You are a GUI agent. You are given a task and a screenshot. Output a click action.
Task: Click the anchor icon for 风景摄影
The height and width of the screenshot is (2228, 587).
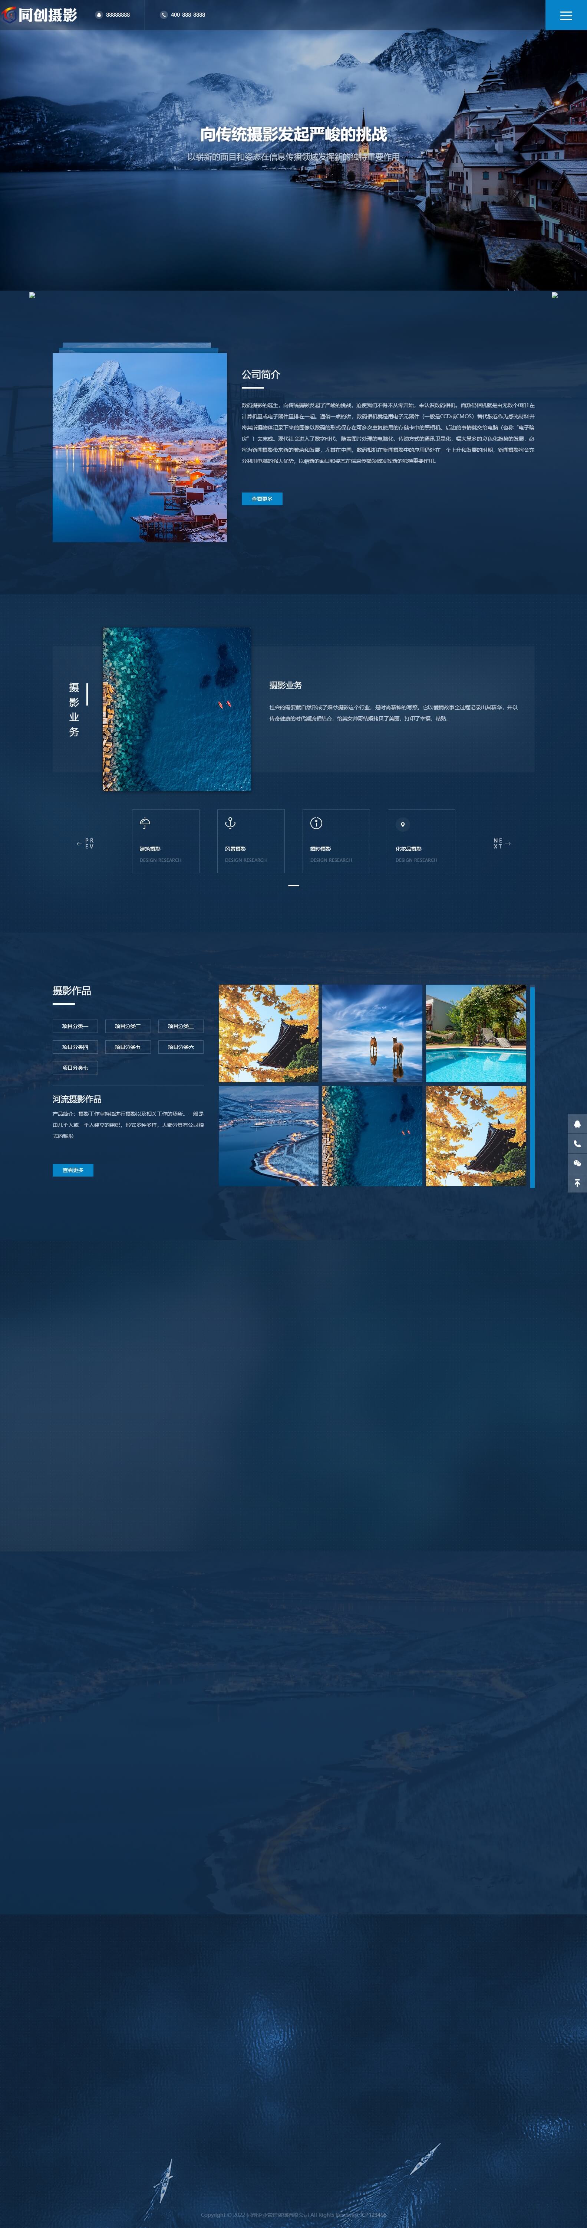click(230, 823)
